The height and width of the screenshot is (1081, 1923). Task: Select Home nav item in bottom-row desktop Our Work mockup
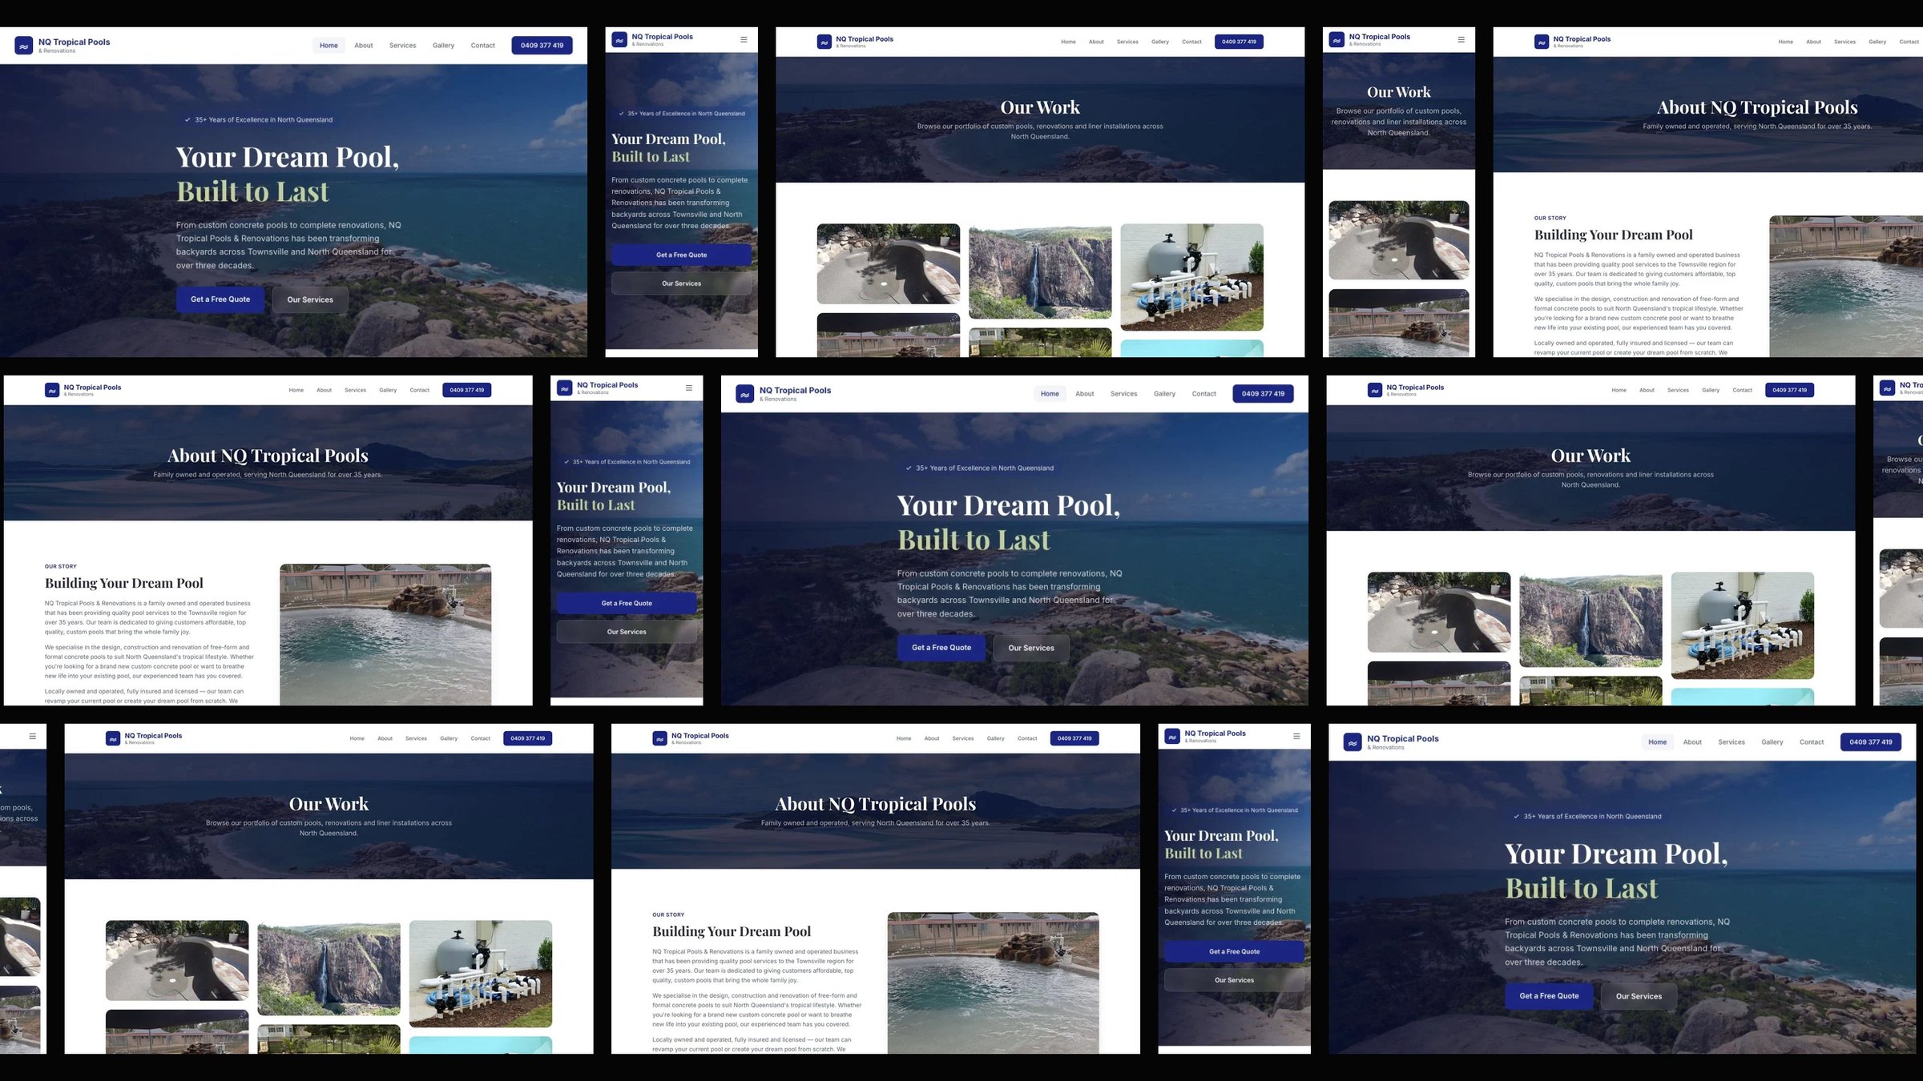pyautogui.click(x=357, y=738)
